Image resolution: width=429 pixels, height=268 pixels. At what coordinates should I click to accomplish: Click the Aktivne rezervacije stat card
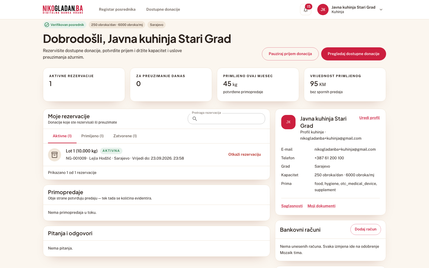pos(84,85)
